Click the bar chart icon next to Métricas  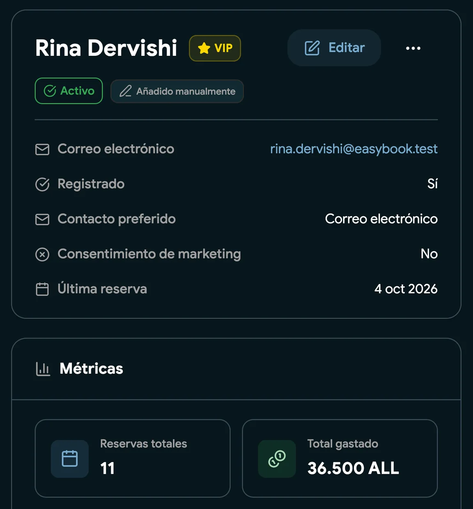coord(43,369)
